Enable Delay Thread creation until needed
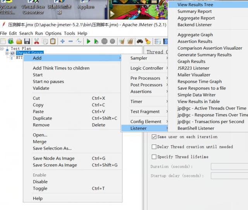The height and width of the screenshot is (210, 248). 154,147
